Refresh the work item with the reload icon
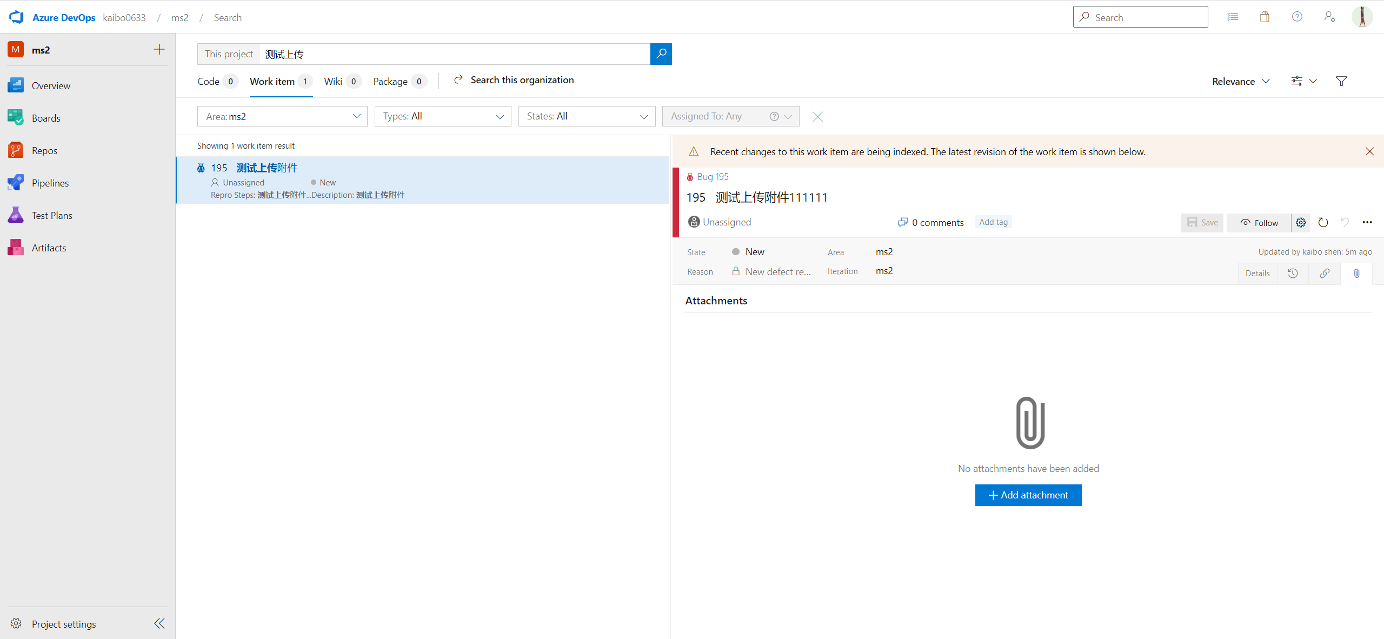This screenshot has height=639, width=1384. pyautogui.click(x=1323, y=222)
